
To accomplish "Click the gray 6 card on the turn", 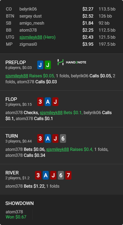I will click(x=63, y=139).
